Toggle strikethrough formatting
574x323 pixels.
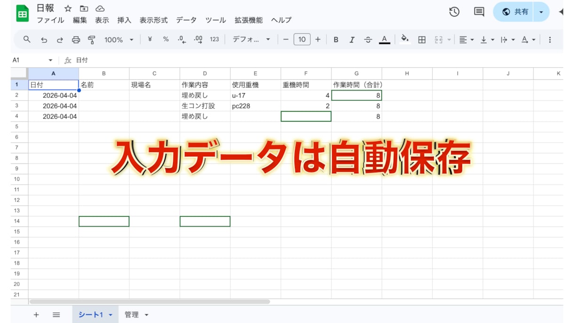click(368, 40)
